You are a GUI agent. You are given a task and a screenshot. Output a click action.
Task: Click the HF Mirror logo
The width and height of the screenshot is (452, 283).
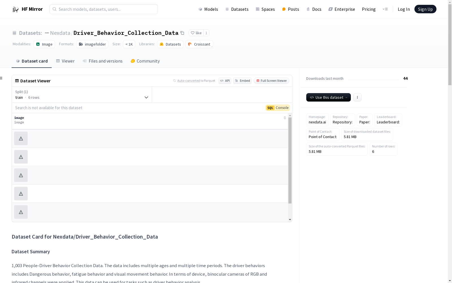tap(27, 9)
